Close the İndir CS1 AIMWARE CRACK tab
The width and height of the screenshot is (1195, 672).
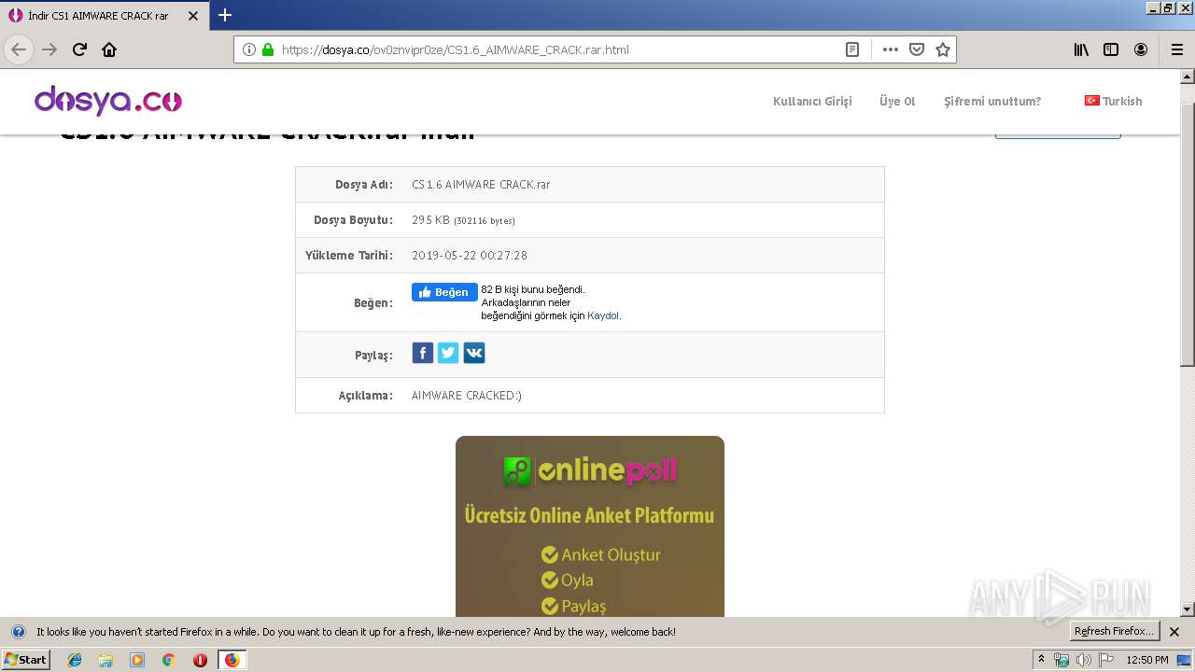pos(193,16)
